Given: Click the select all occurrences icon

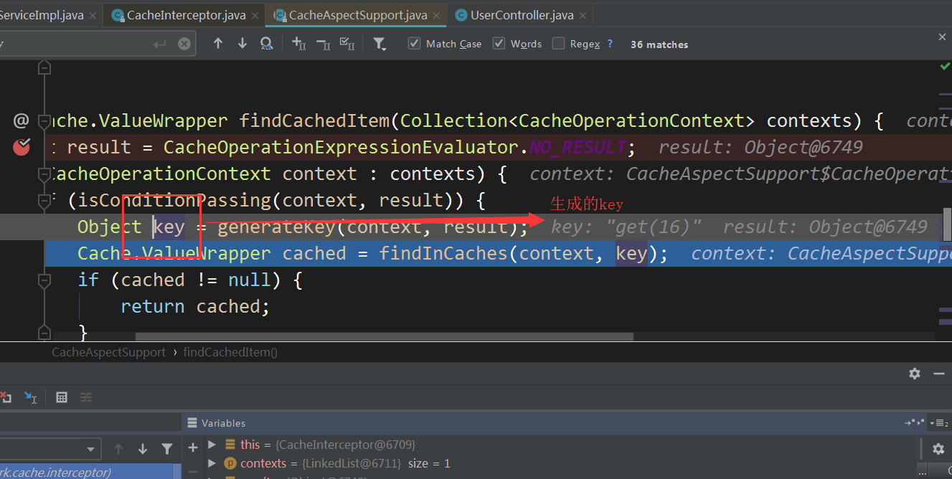Looking at the screenshot, I should point(347,44).
